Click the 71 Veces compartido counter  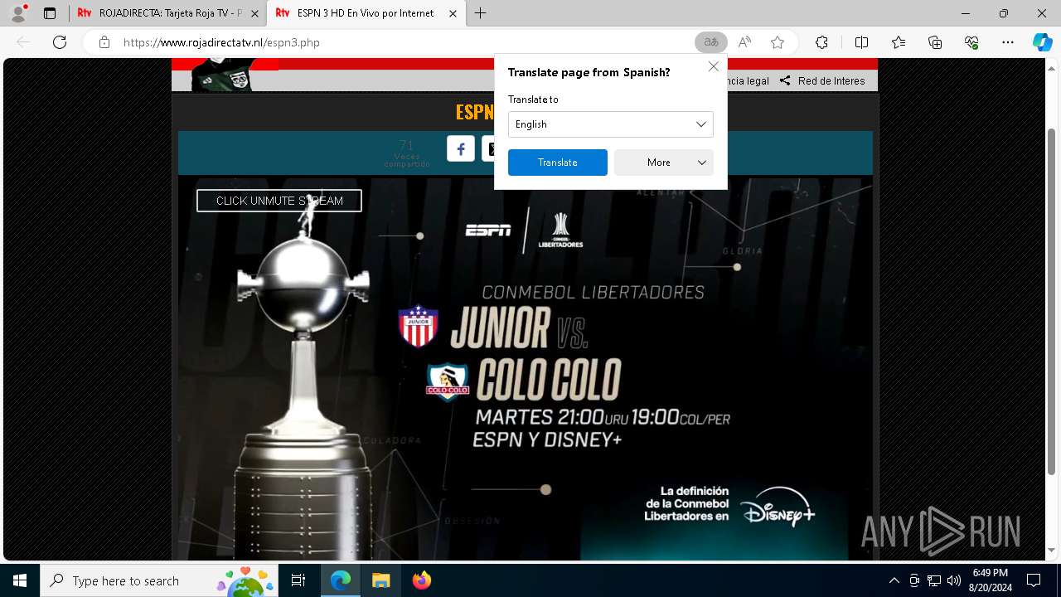pyautogui.click(x=406, y=153)
